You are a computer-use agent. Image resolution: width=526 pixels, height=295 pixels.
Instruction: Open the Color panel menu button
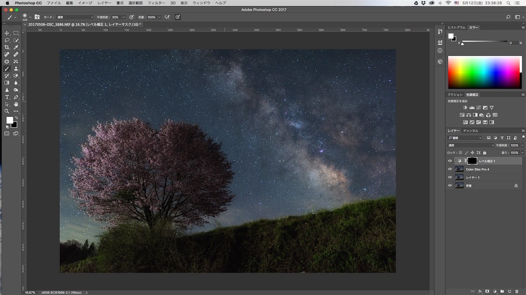click(523, 28)
